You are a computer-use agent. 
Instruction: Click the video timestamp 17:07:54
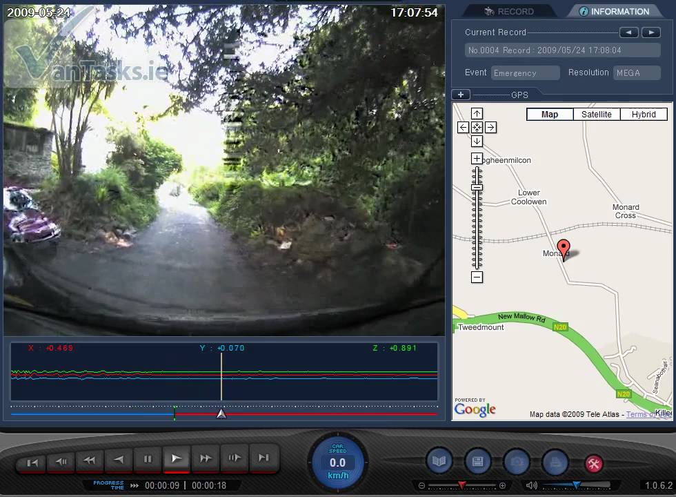[414, 13]
